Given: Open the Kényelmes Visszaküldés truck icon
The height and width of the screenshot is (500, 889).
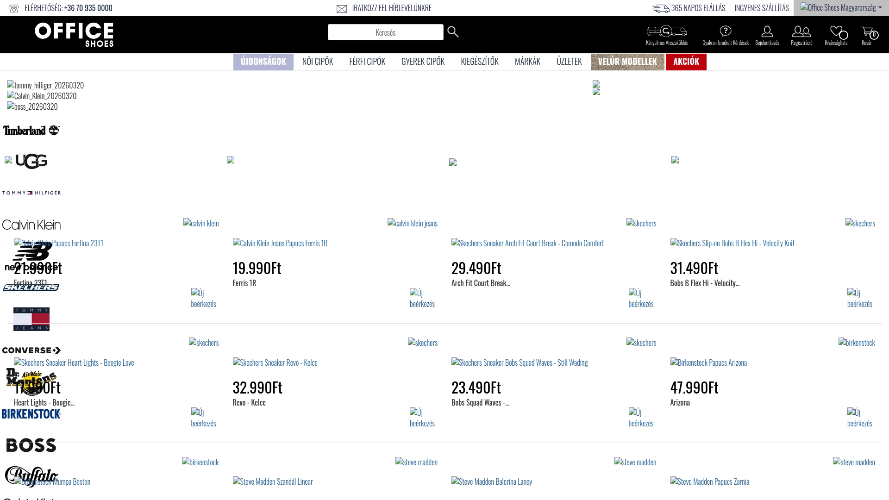Looking at the screenshot, I should pos(667,31).
